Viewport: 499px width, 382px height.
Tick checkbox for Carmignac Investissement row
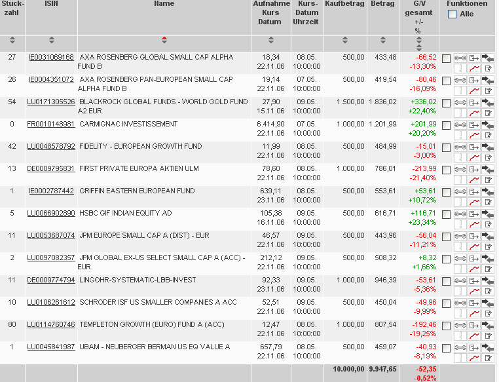point(446,125)
